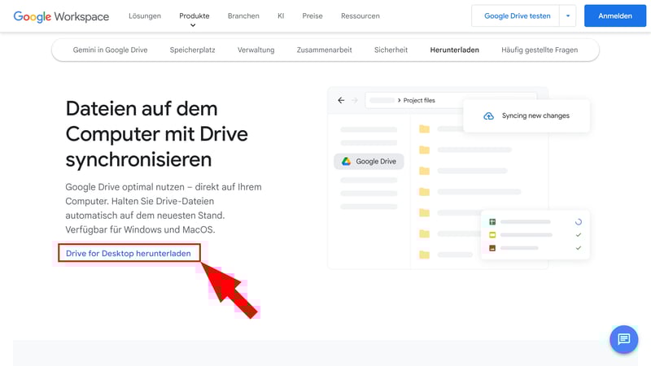Go to the Häufig gestellte Fragen tab
The width and height of the screenshot is (651, 366).
(540, 50)
